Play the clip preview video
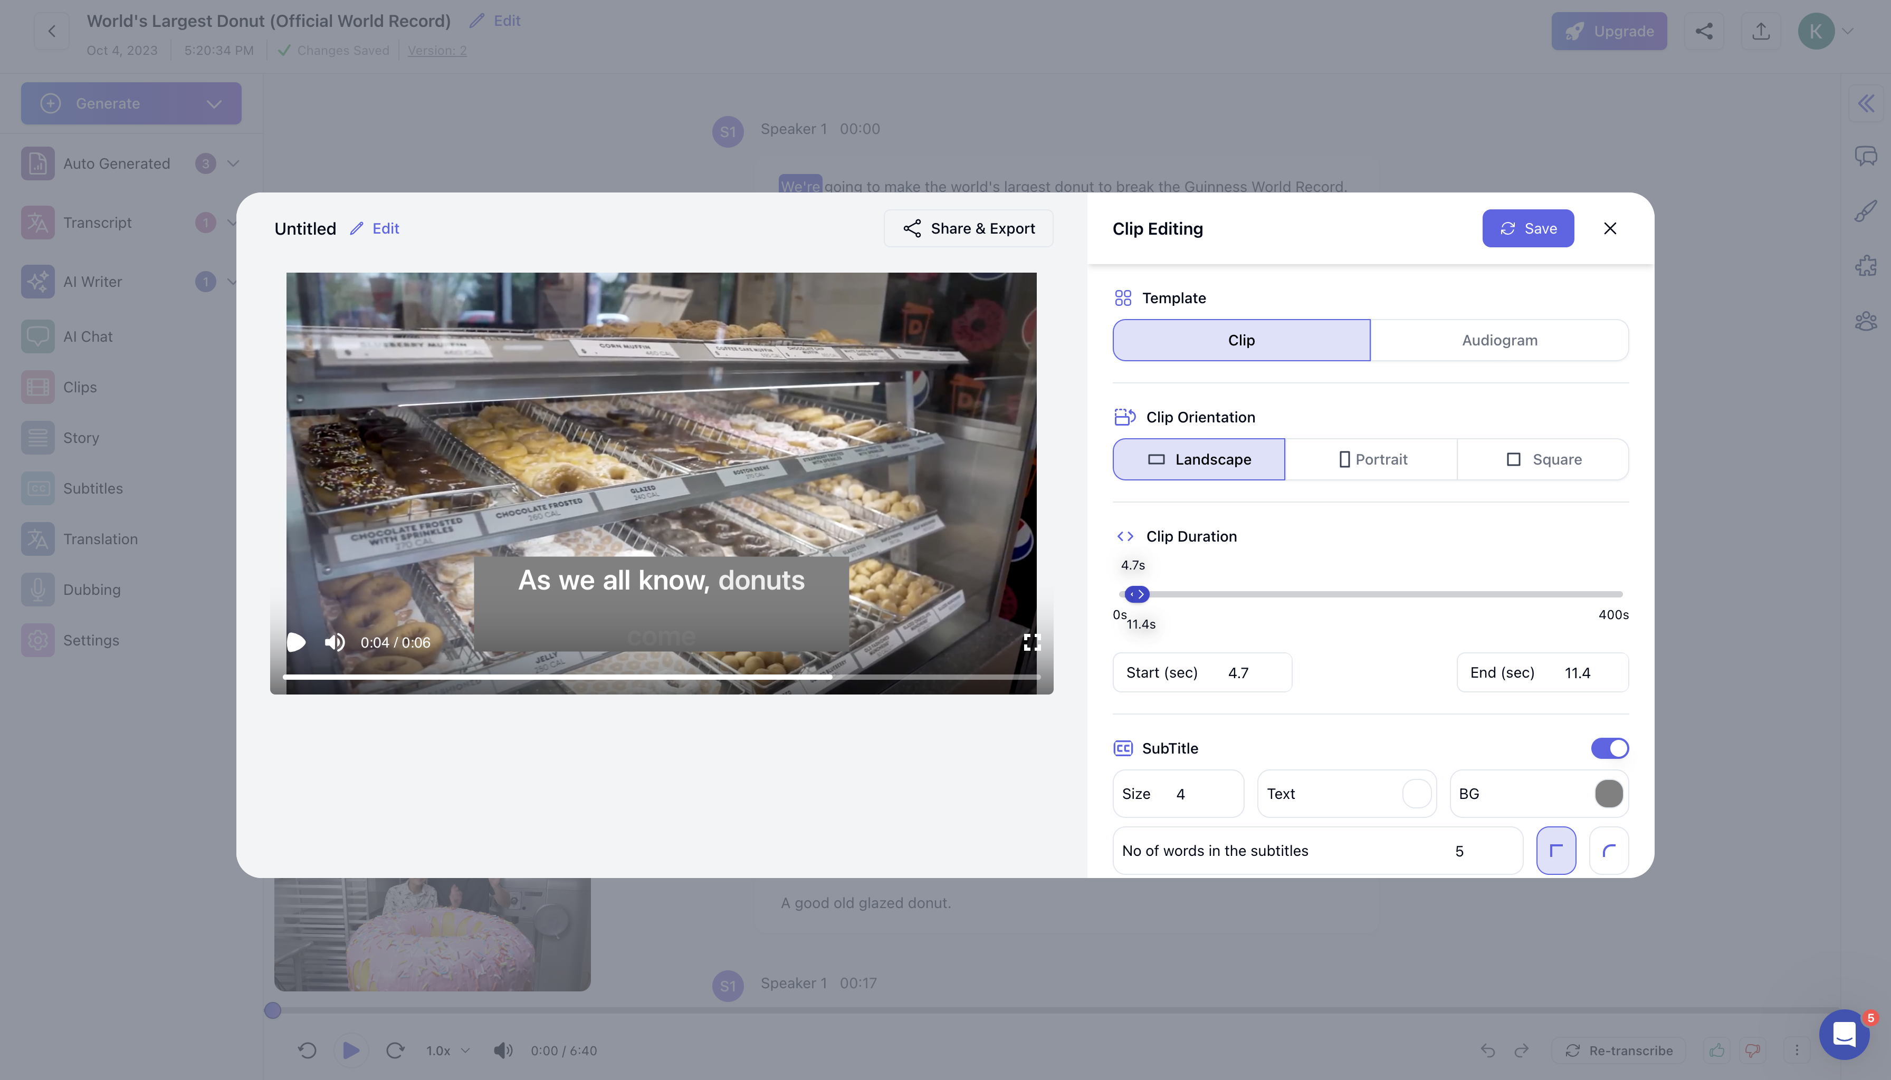The width and height of the screenshot is (1891, 1080). pyautogui.click(x=296, y=642)
